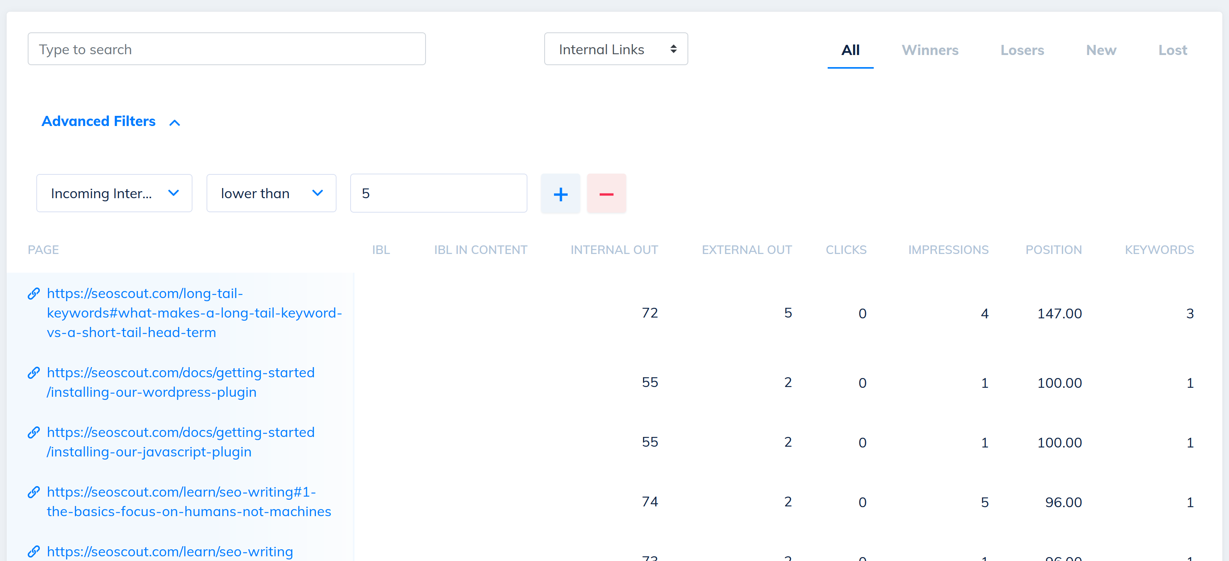
Task: Click the red minus remove-filter button
Action: (x=606, y=194)
